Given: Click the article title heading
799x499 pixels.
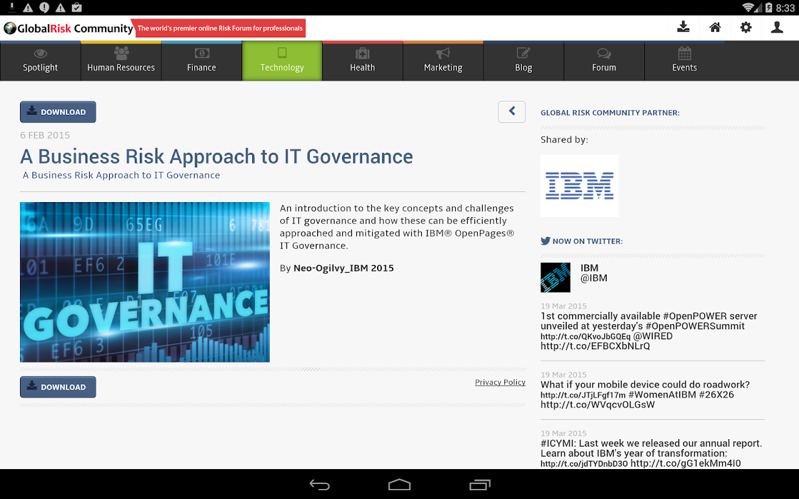Looking at the screenshot, I should point(217,156).
